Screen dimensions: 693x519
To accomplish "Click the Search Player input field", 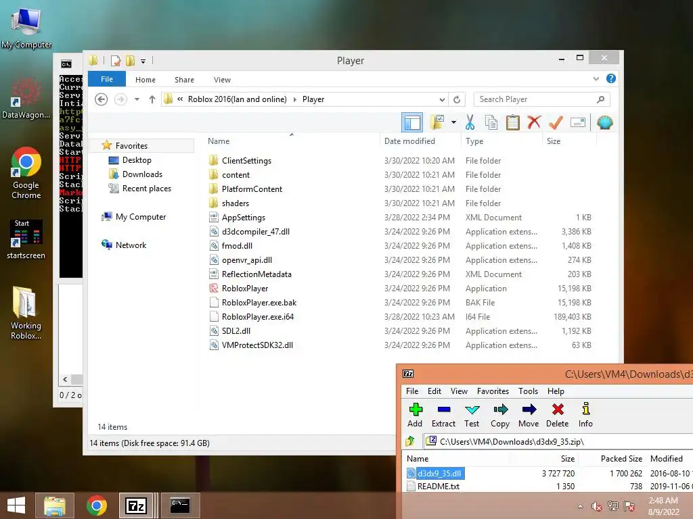I will tap(542, 99).
